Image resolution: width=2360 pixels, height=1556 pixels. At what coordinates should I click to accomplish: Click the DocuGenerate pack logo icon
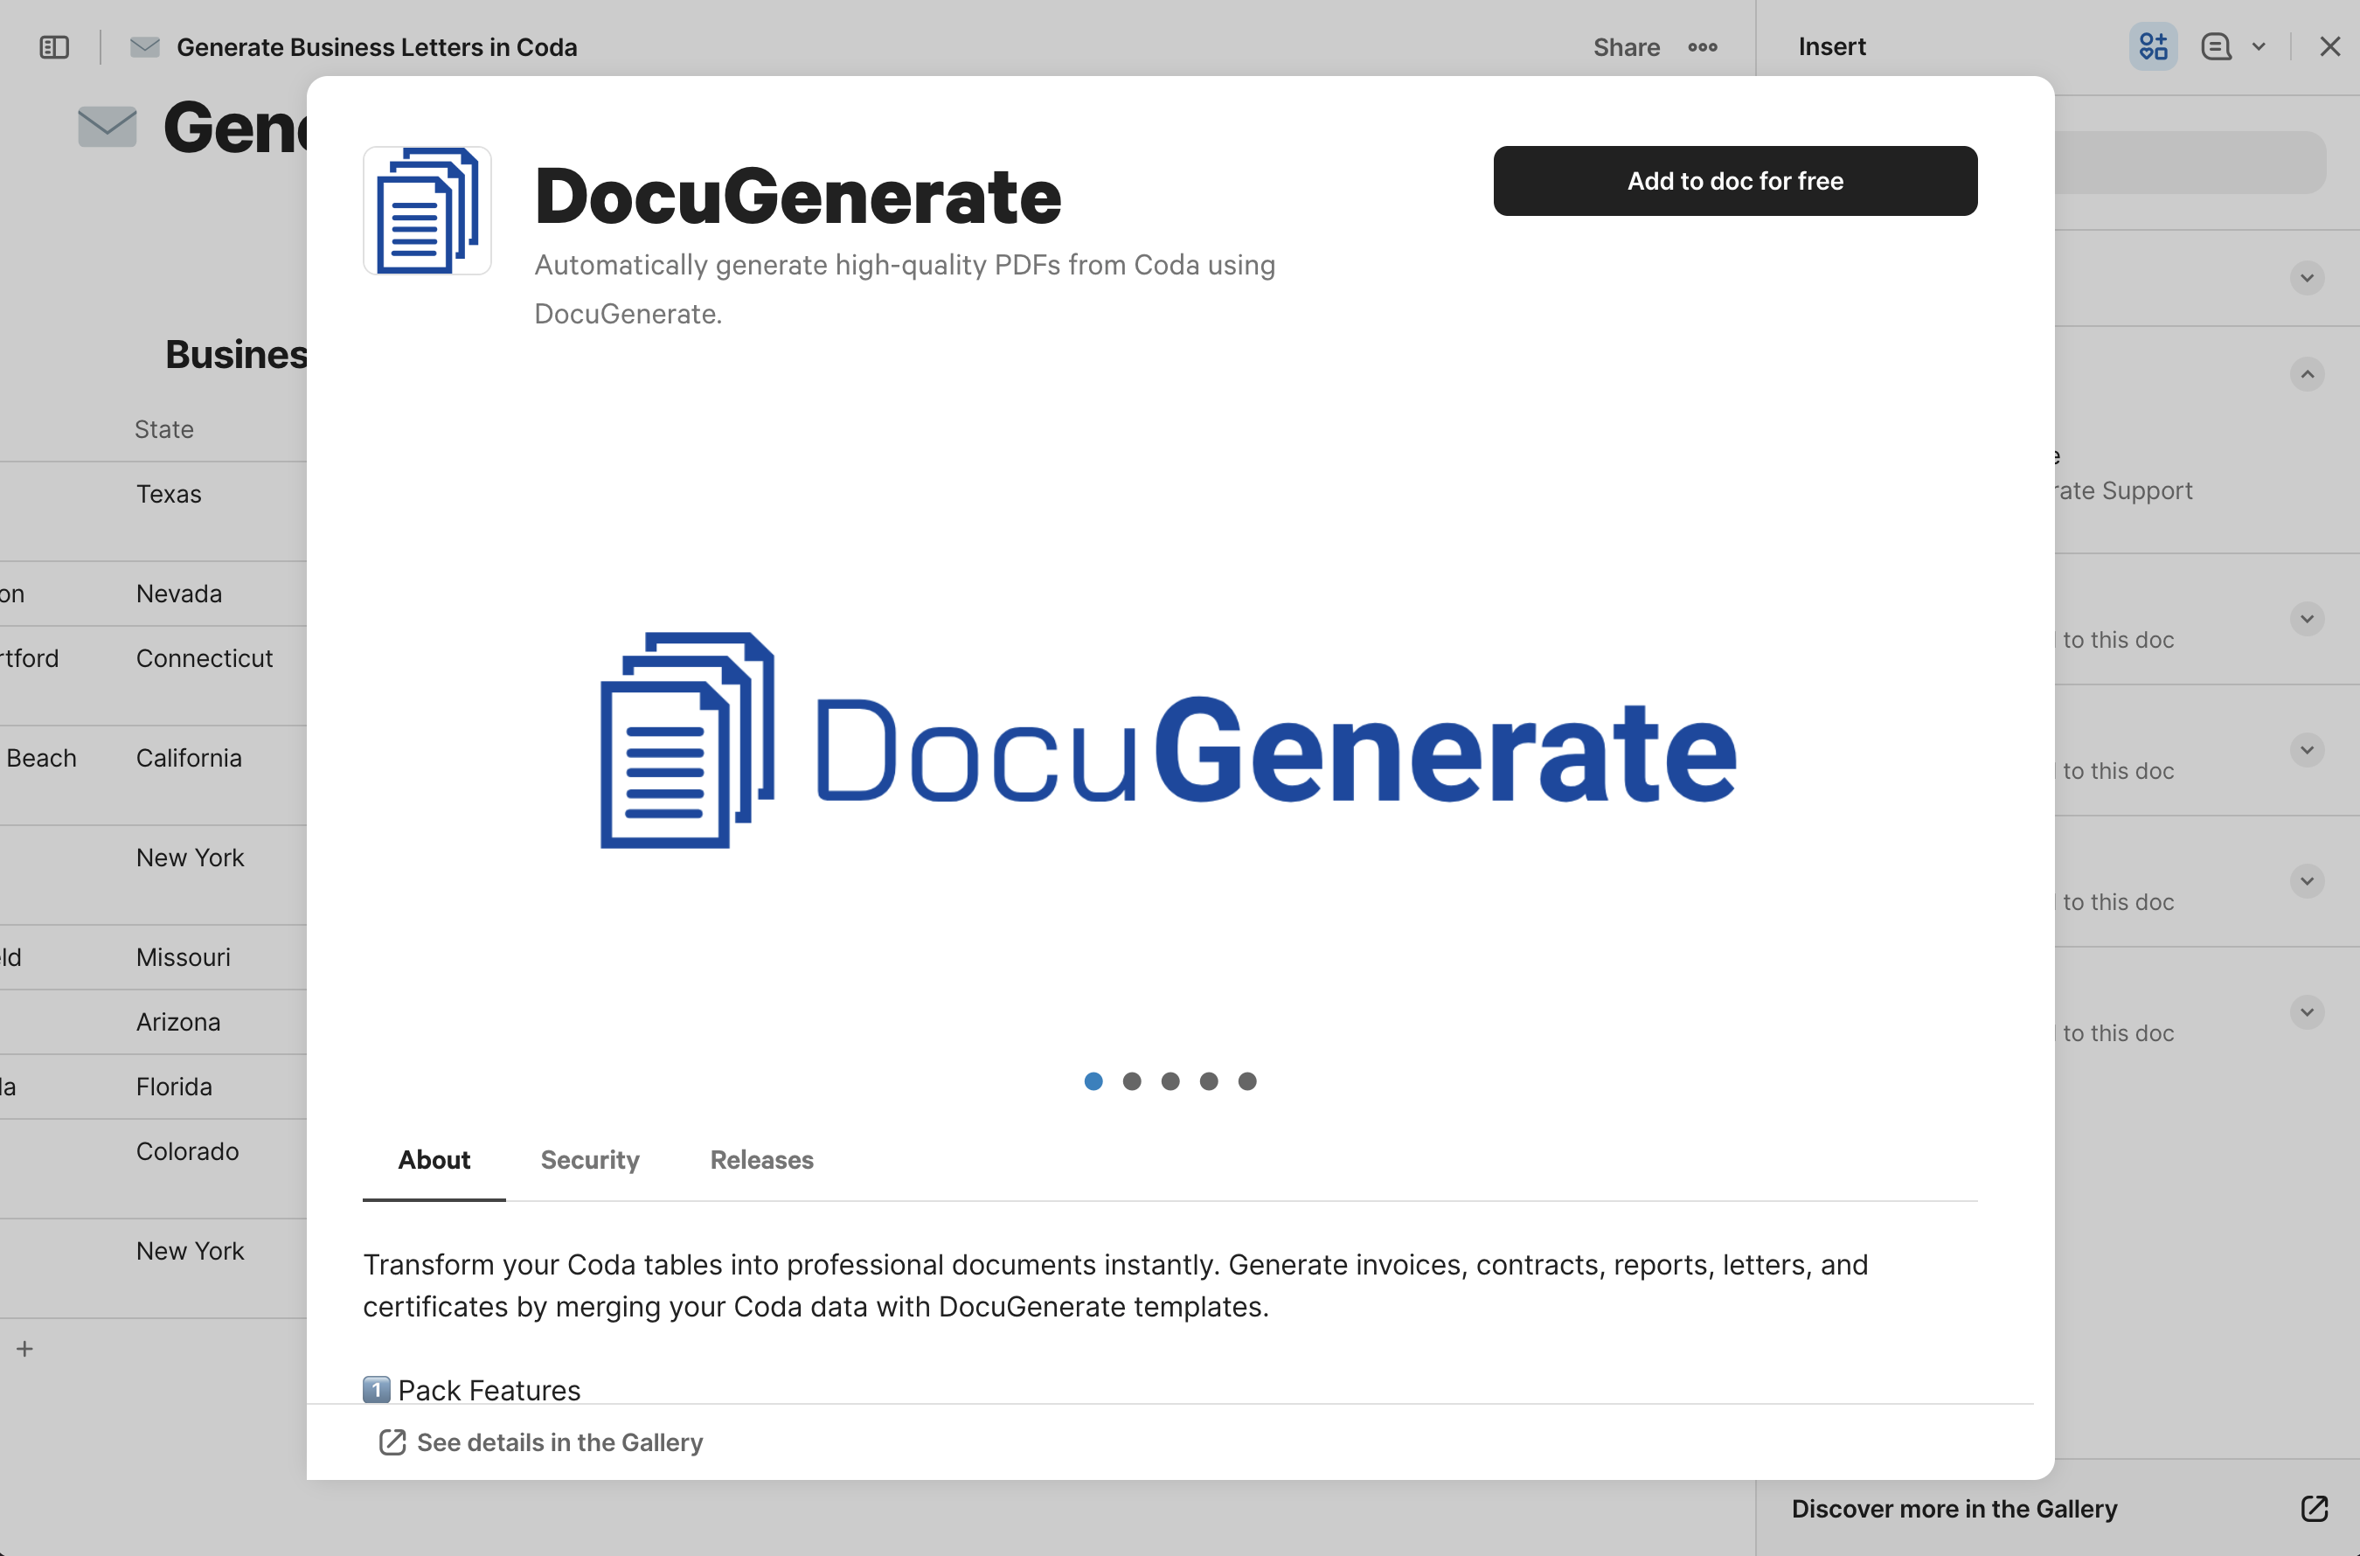pos(427,211)
